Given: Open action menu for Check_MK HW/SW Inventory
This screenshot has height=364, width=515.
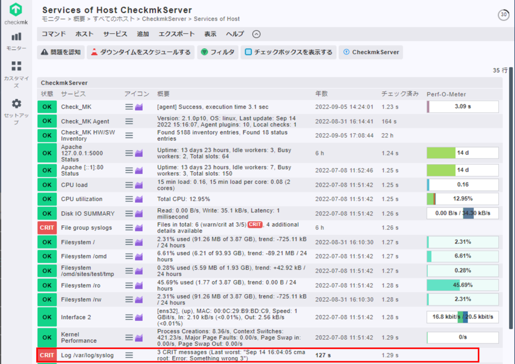Looking at the screenshot, I should [x=129, y=136].
